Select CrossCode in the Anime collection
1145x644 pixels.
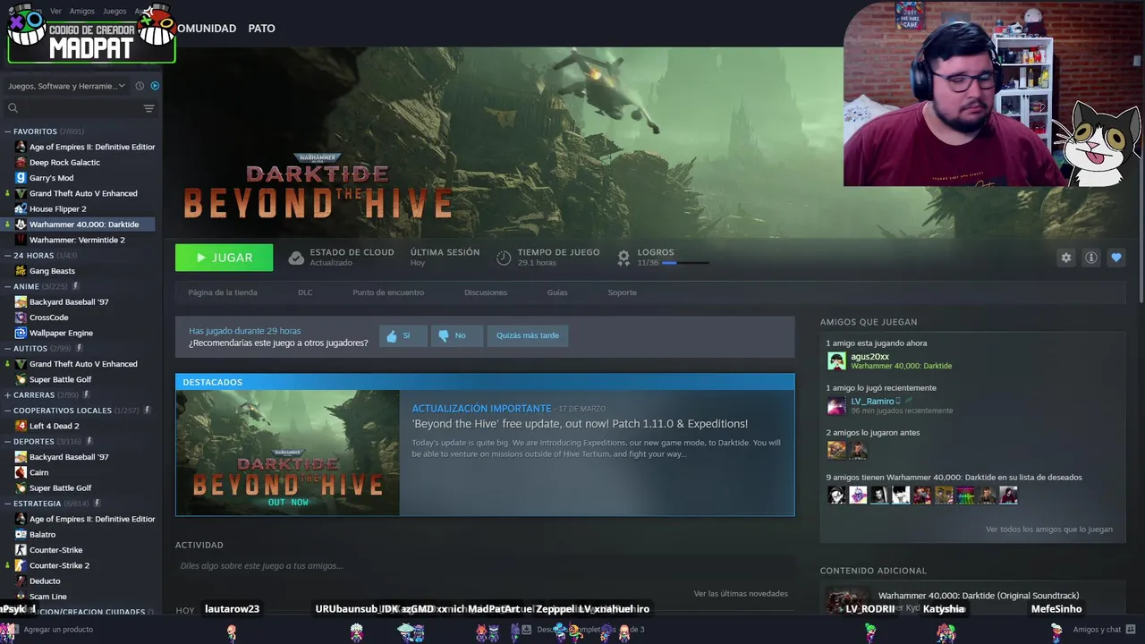48,318
